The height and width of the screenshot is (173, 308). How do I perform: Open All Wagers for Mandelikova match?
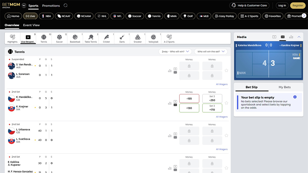(221, 117)
